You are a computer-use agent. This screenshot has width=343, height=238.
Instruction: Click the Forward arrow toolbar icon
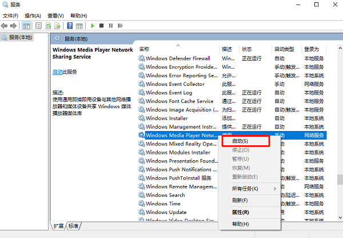pyautogui.click(x=14, y=26)
